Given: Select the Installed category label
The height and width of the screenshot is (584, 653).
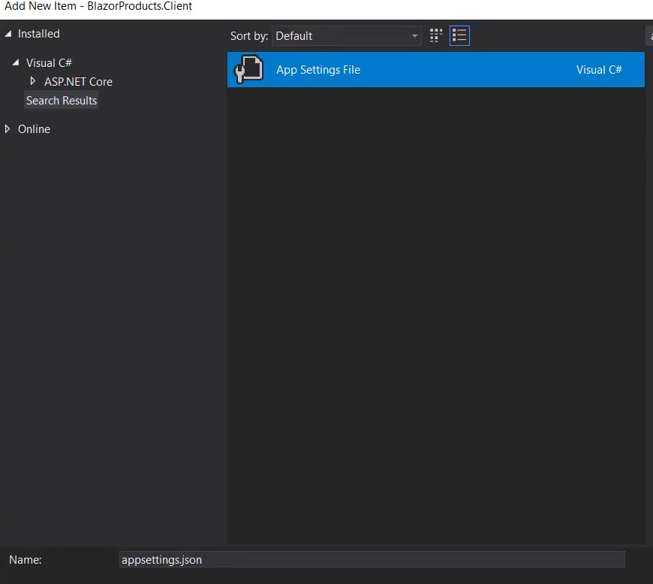Looking at the screenshot, I should (x=39, y=34).
